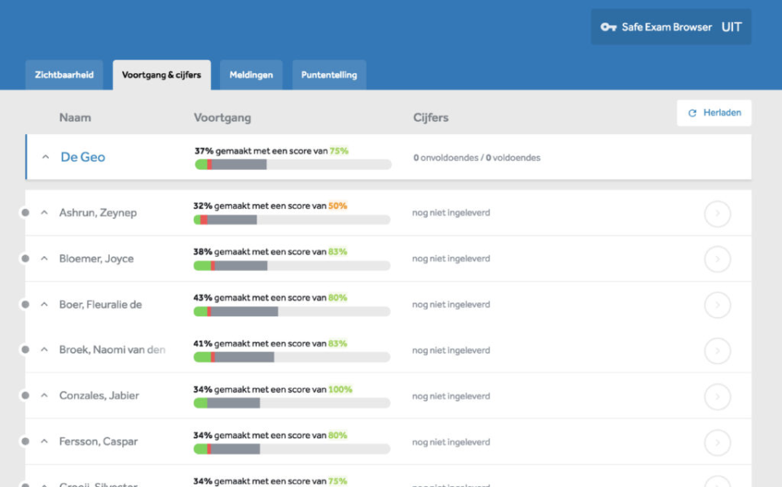Open the detail arrow for Conzales, Jabier

718,396
